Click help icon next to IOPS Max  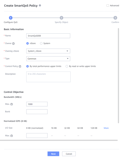11,136
